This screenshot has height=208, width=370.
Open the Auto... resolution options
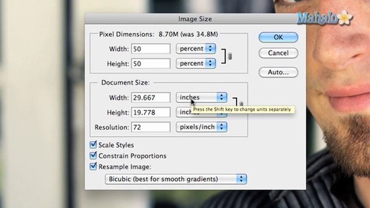point(278,72)
